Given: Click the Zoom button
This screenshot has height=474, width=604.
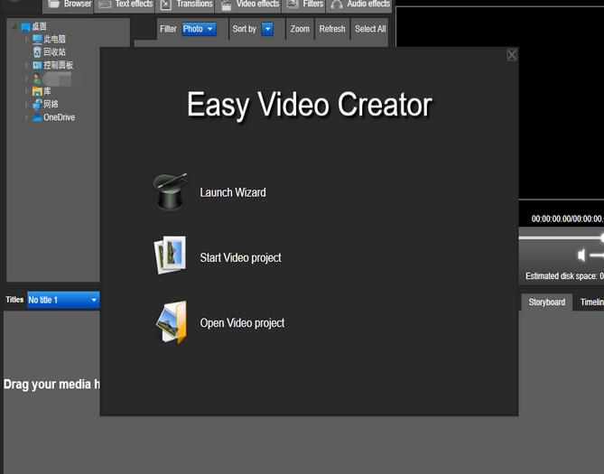Looking at the screenshot, I should [x=300, y=29].
